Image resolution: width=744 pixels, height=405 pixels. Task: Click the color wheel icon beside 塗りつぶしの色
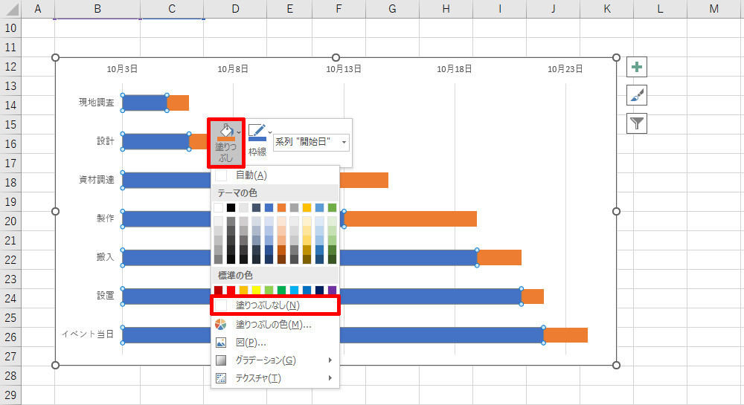tap(221, 325)
